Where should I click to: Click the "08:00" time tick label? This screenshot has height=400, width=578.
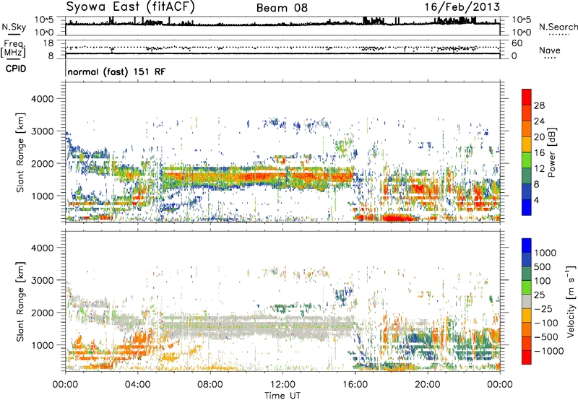(x=210, y=385)
